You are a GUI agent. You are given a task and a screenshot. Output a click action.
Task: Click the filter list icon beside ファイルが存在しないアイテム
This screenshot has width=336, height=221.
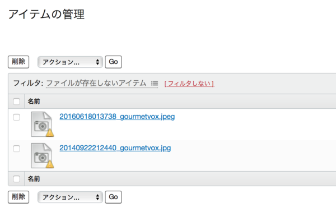click(x=155, y=83)
